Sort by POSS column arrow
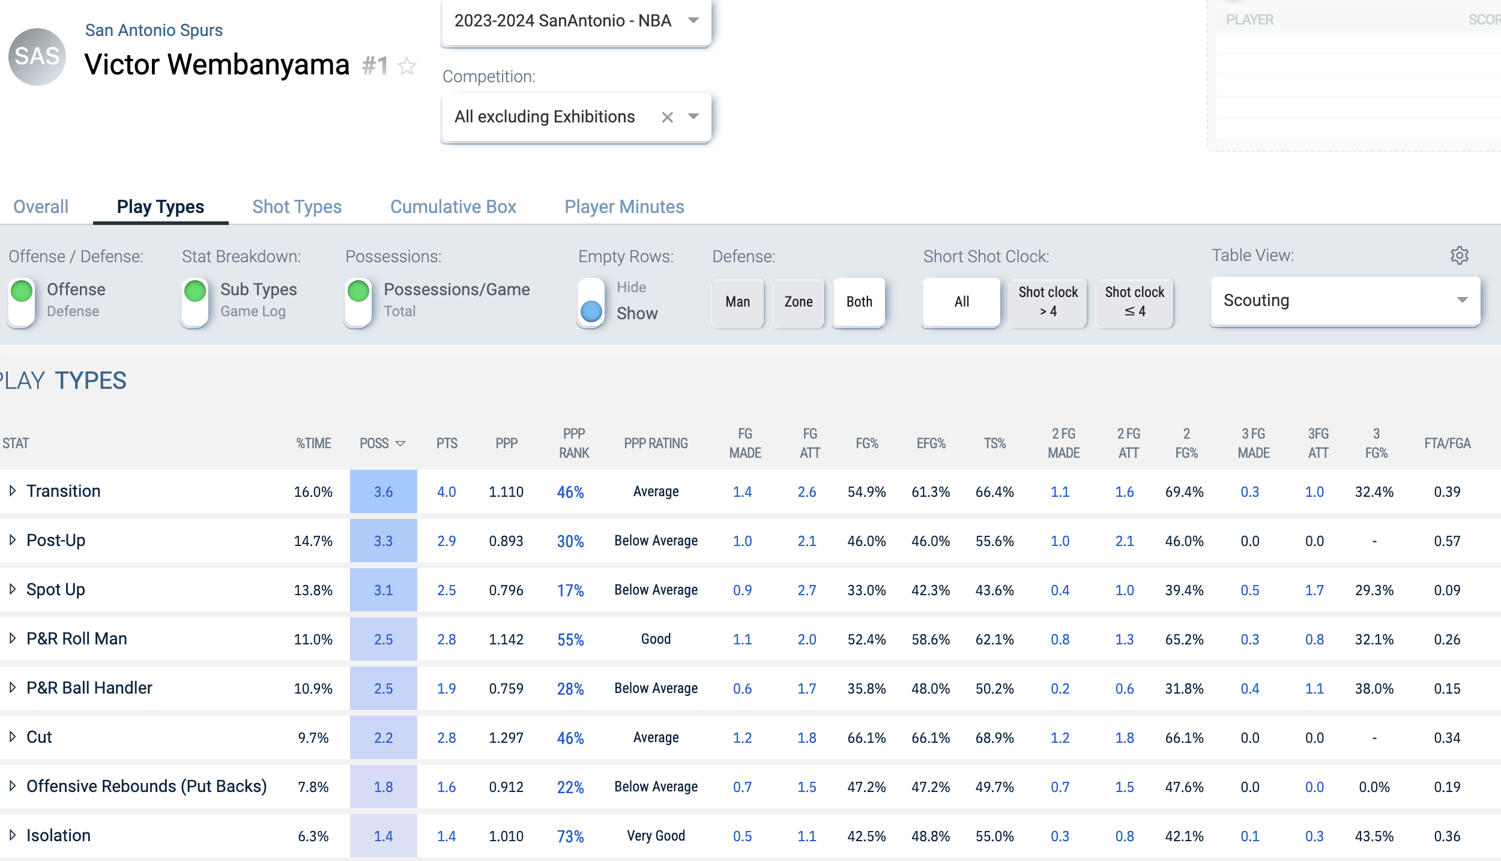Viewport: 1501px width, 861px height. [x=400, y=443]
